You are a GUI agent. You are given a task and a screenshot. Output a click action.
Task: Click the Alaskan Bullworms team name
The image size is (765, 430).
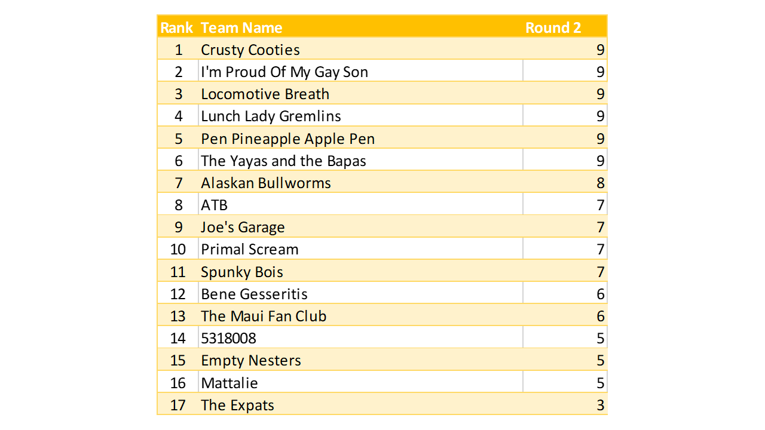[266, 183]
